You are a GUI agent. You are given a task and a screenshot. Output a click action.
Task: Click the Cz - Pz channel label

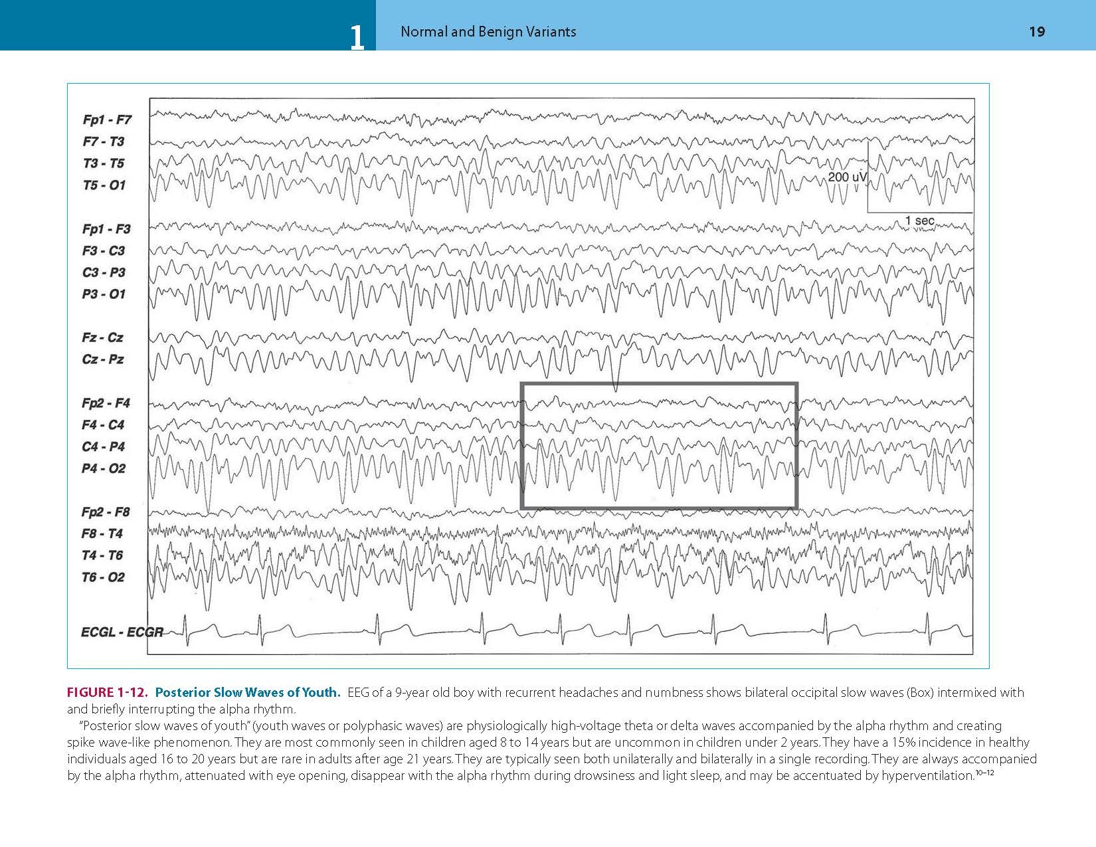click(x=102, y=359)
